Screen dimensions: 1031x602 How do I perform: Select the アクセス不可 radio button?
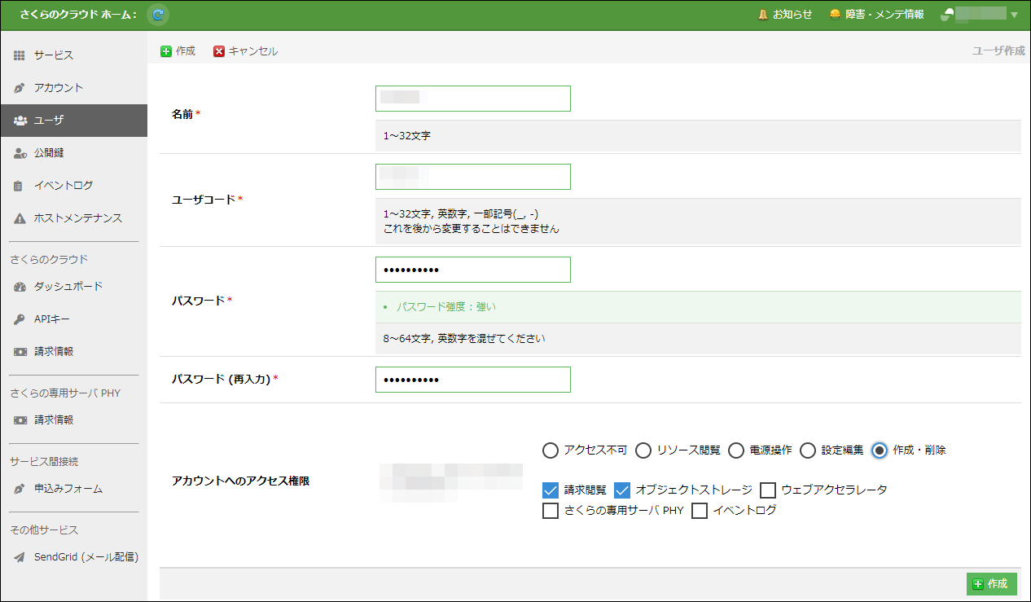(551, 450)
